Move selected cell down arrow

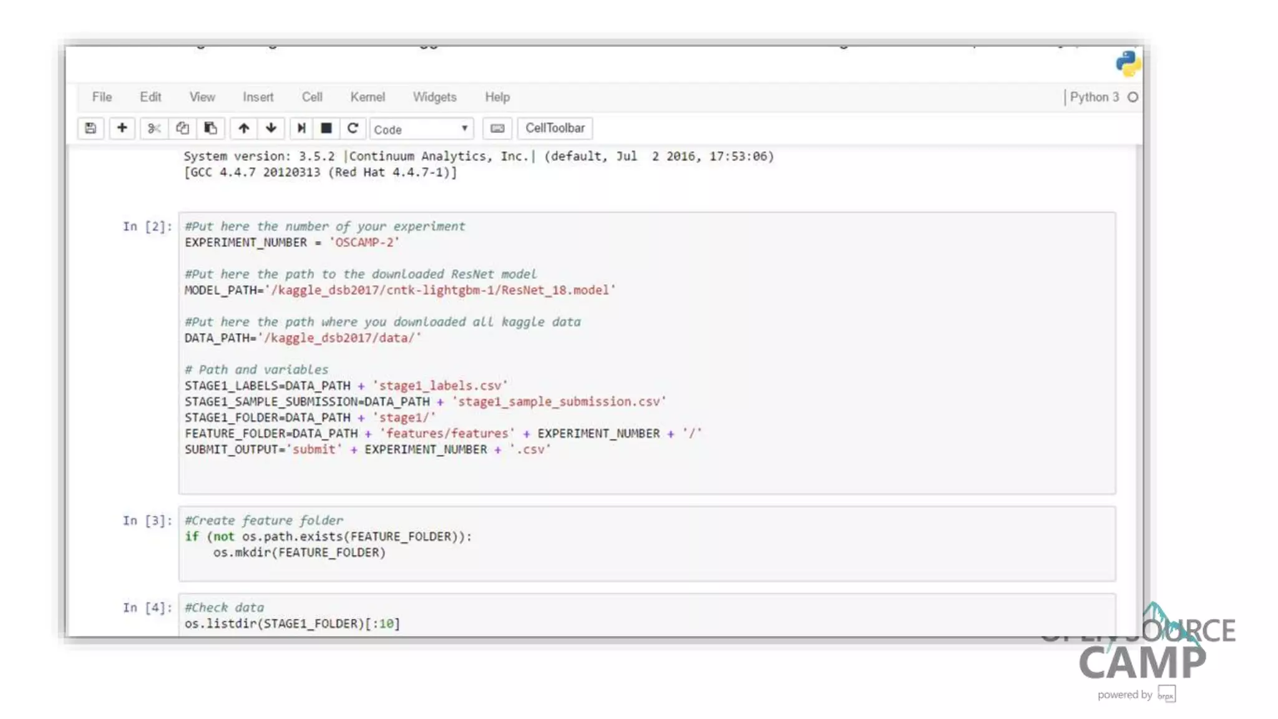pos(271,128)
